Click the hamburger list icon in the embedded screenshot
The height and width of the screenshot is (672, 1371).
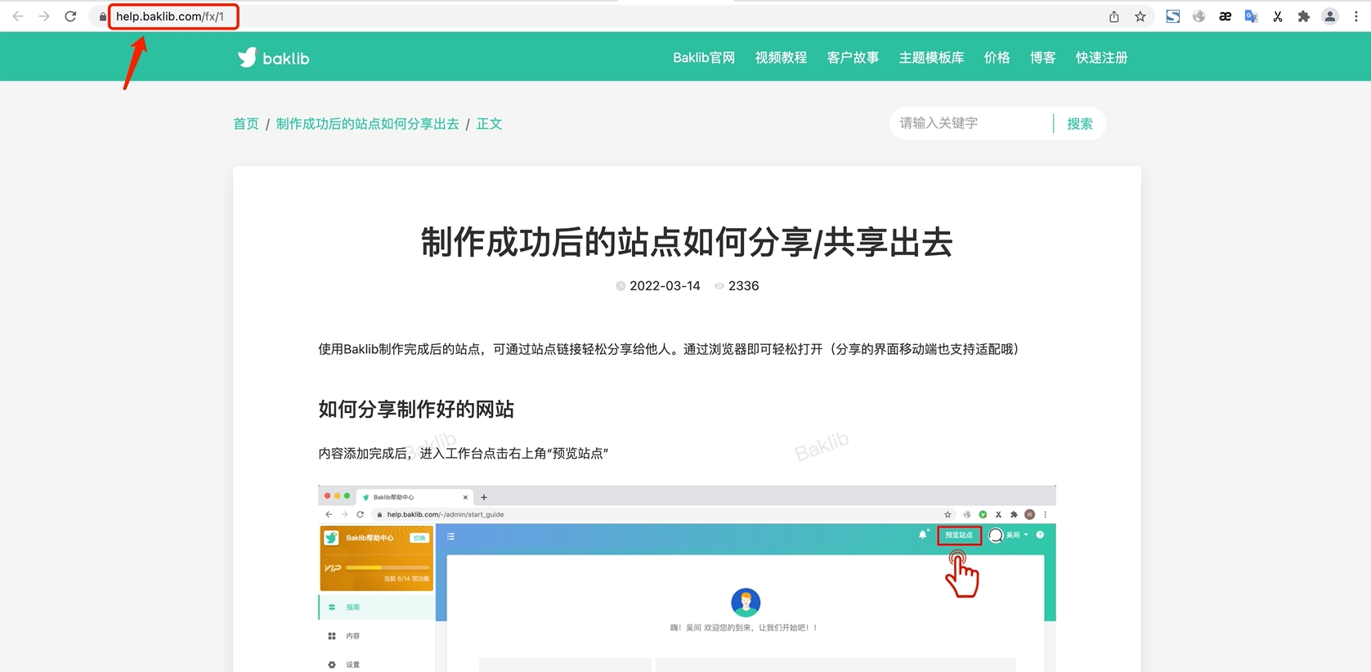[450, 536]
